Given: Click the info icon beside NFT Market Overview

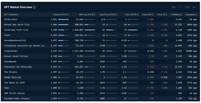Looking at the screenshot, I should tap(34, 7).
